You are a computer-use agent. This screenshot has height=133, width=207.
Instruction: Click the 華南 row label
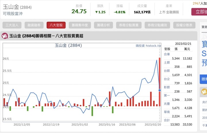(167, 112)
